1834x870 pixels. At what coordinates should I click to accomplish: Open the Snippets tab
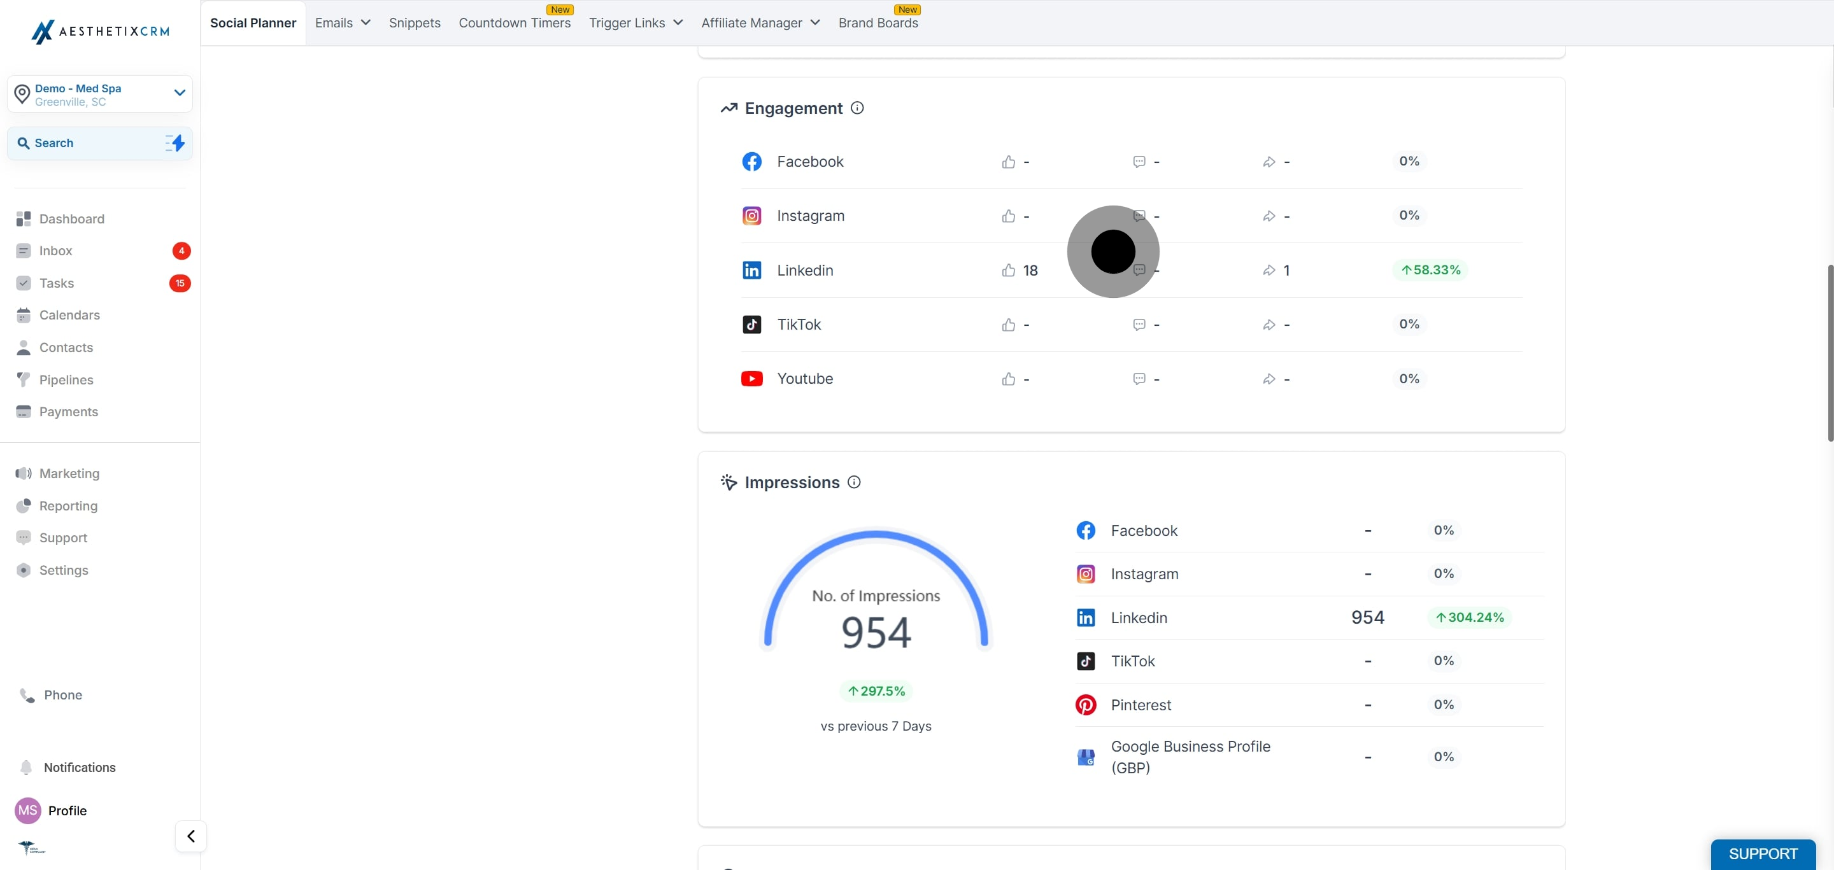(415, 23)
